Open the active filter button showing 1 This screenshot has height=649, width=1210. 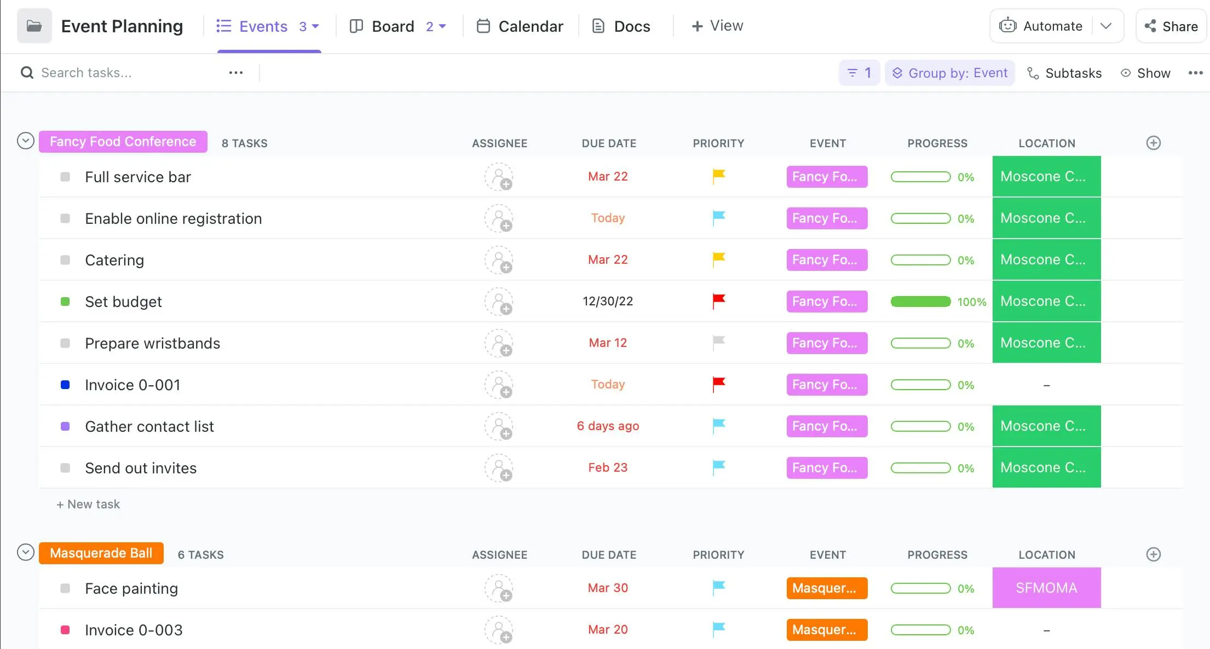pyautogui.click(x=859, y=73)
